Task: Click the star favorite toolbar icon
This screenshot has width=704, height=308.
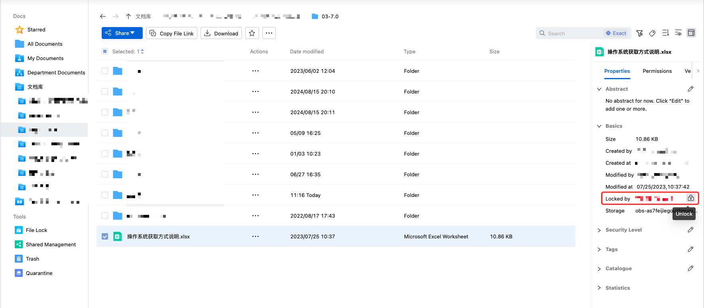Action: point(252,33)
